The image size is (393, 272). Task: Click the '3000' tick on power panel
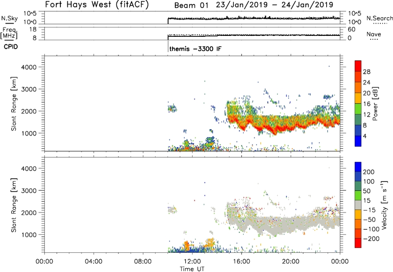(29, 89)
